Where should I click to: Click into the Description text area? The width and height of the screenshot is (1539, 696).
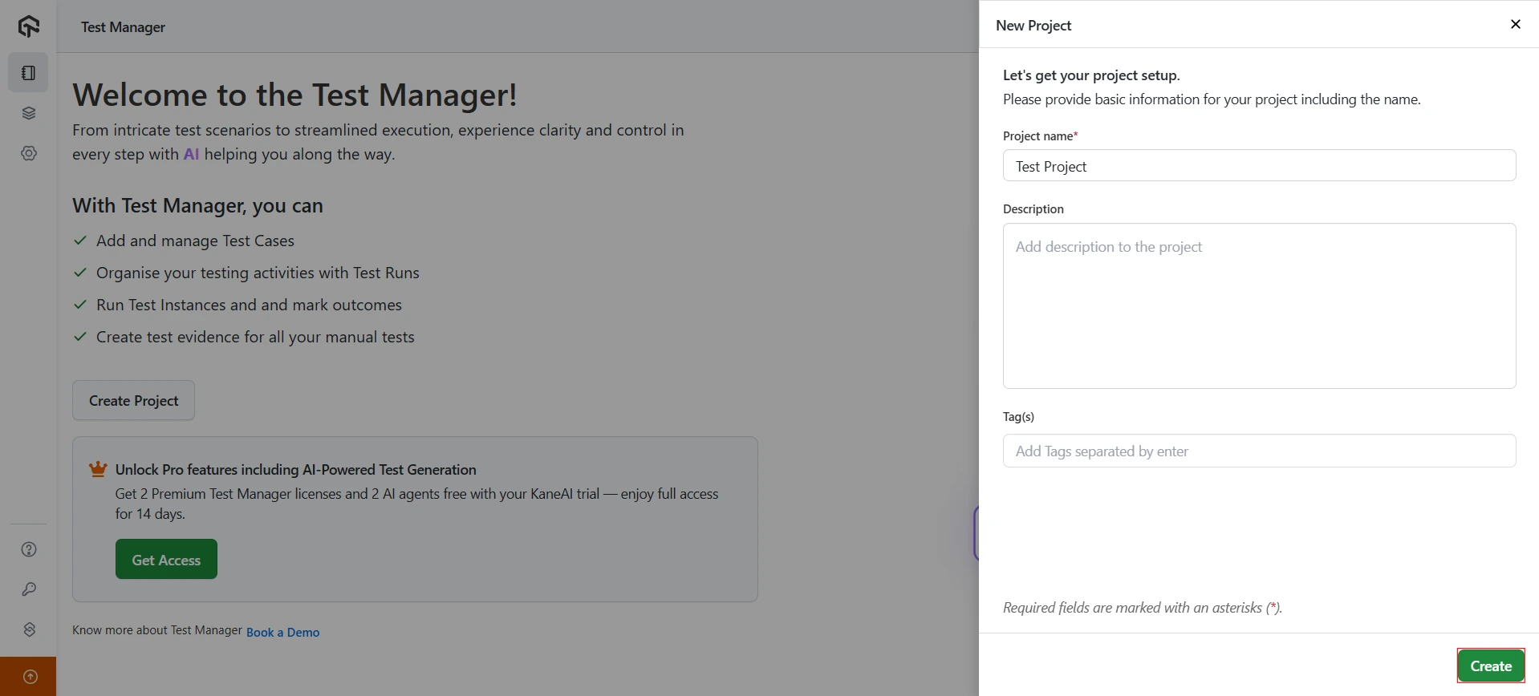pyautogui.click(x=1258, y=306)
